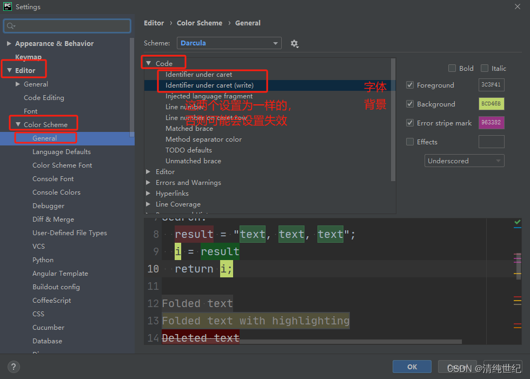This screenshot has height=379, width=530.
Task: Open Keymap settings page
Action: pyautogui.click(x=28, y=57)
